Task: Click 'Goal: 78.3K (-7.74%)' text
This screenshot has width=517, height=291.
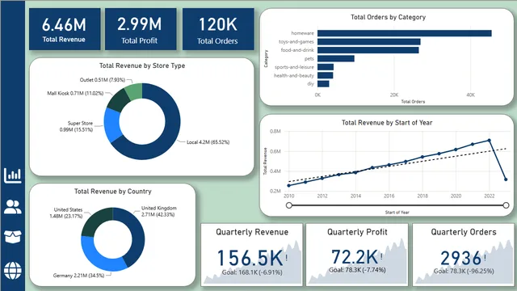Action: [x=357, y=270]
